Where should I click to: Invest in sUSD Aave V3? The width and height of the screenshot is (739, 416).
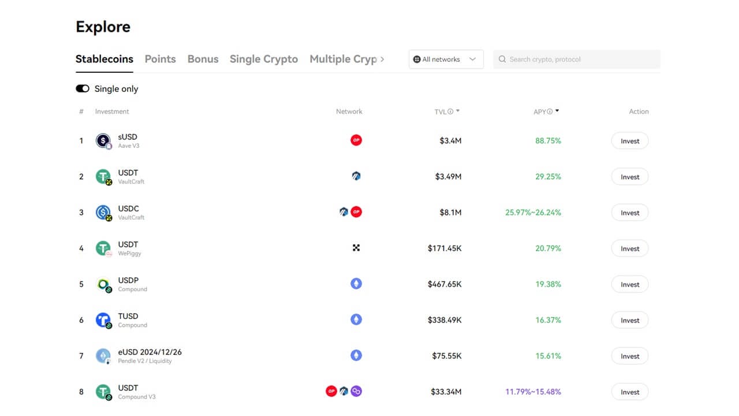coord(630,141)
